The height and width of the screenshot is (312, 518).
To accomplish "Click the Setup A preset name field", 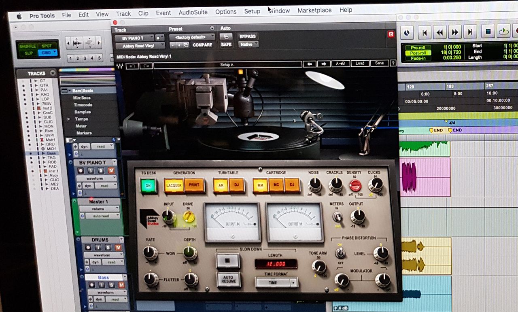I will [x=227, y=65].
